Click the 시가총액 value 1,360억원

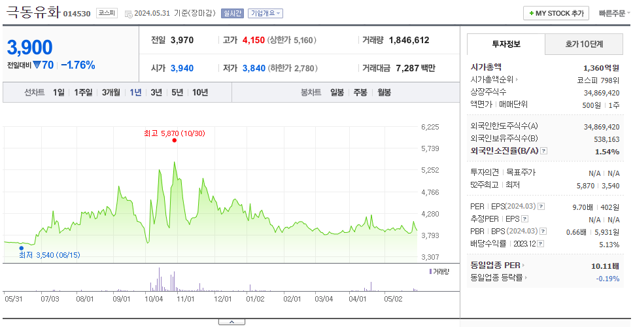click(x=602, y=68)
